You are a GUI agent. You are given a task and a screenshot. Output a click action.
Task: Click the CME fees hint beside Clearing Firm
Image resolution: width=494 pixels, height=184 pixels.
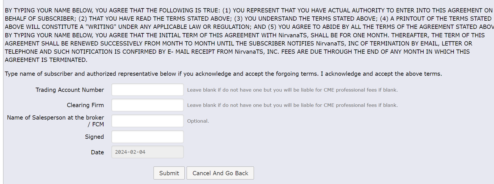[x=292, y=105]
